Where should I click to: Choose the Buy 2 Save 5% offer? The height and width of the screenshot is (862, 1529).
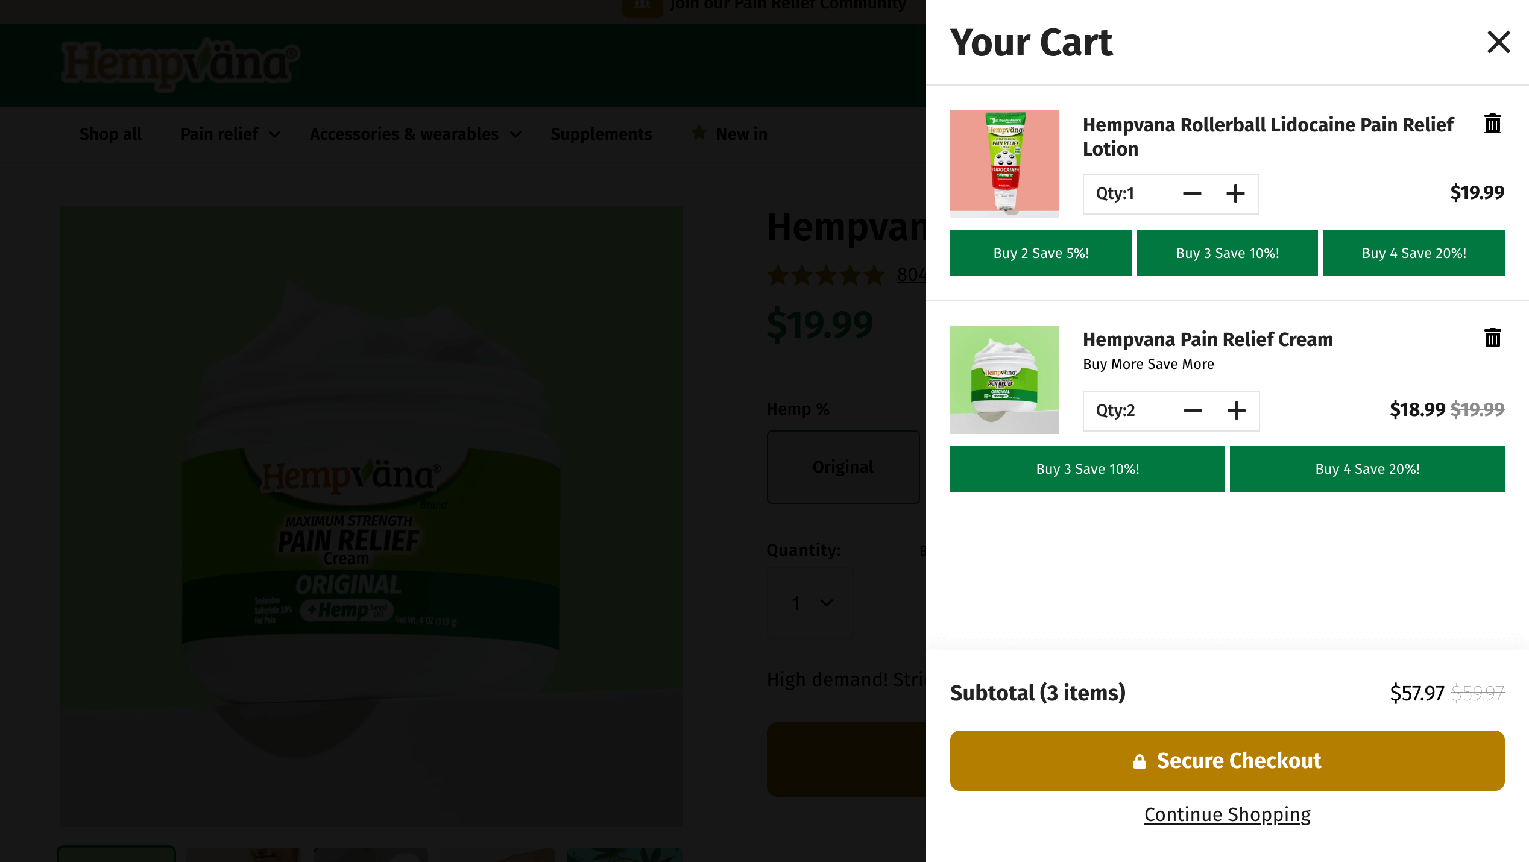pyautogui.click(x=1041, y=253)
